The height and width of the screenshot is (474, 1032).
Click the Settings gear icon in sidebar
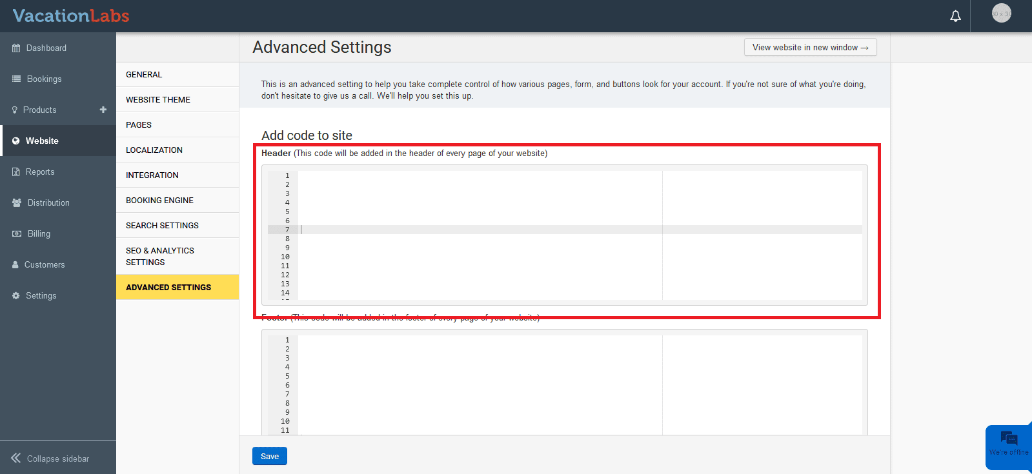point(16,295)
